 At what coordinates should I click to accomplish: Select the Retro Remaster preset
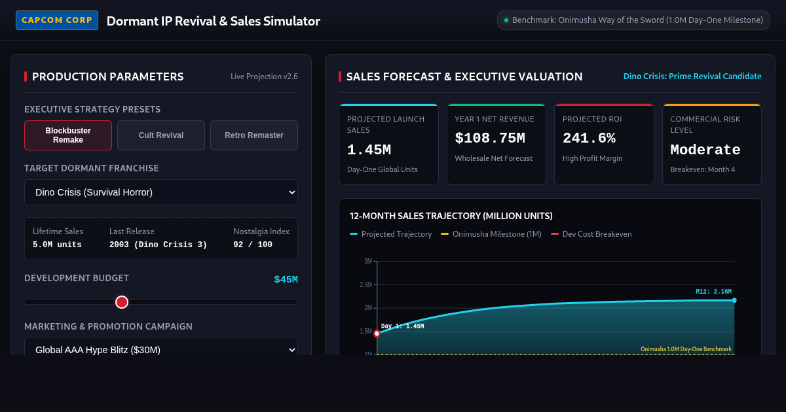(x=254, y=135)
